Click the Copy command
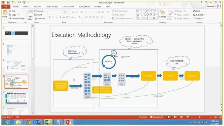 point(13,15)
